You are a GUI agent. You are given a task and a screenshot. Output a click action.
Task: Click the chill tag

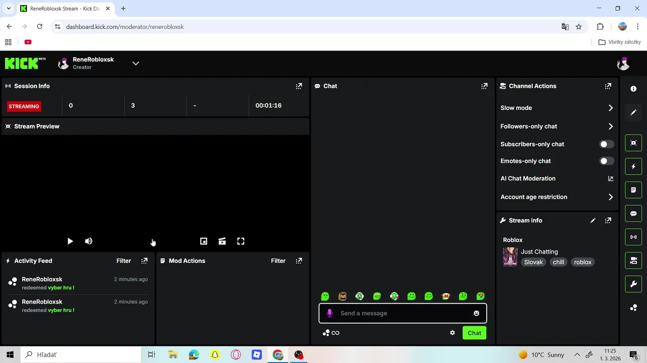558,262
